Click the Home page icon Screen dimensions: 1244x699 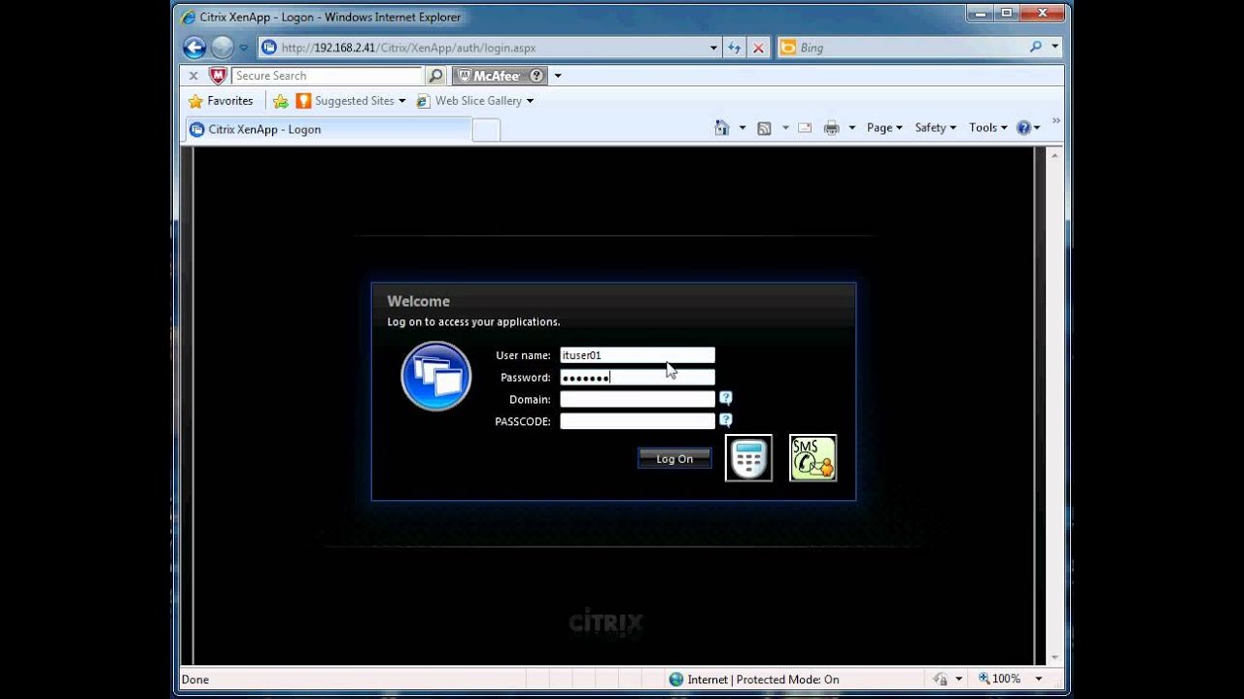click(722, 127)
